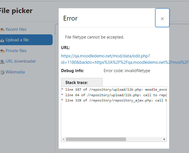Open the Wikimedia repository

point(15,72)
